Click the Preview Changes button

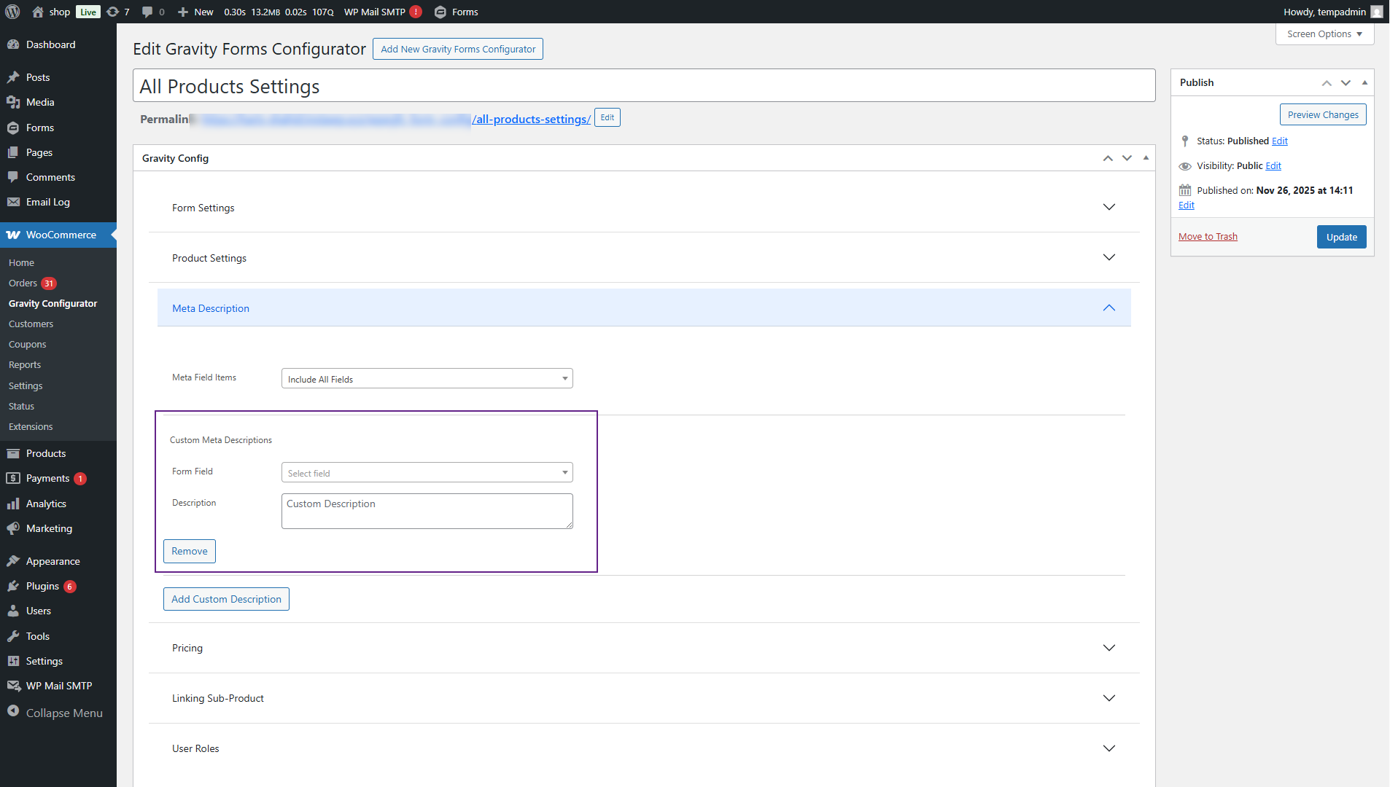pos(1323,115)
